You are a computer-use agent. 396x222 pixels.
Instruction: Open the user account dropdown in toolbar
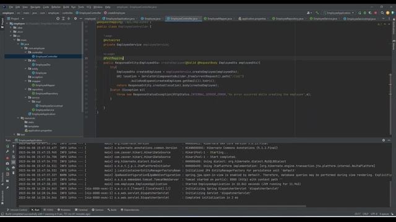click(309, 13)
